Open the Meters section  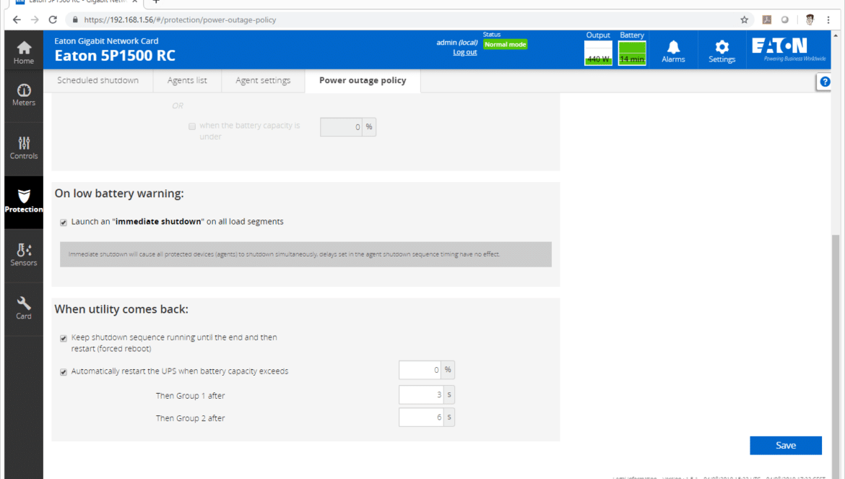point(24,95)
